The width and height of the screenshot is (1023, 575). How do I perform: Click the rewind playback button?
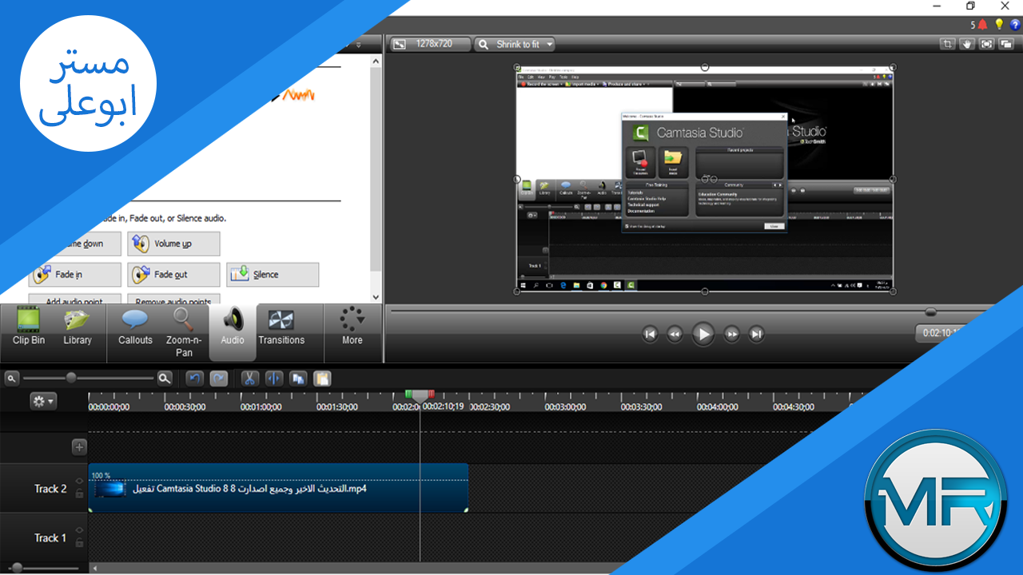pos(675,334)
